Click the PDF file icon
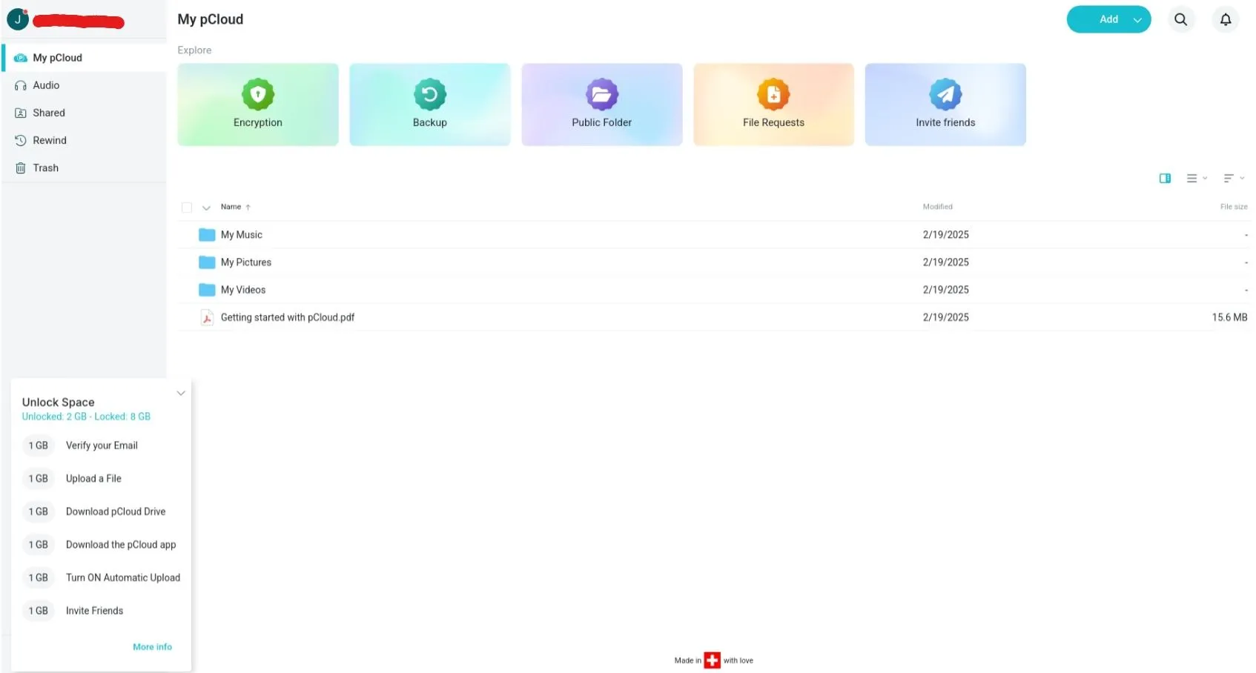 point(207,317)
